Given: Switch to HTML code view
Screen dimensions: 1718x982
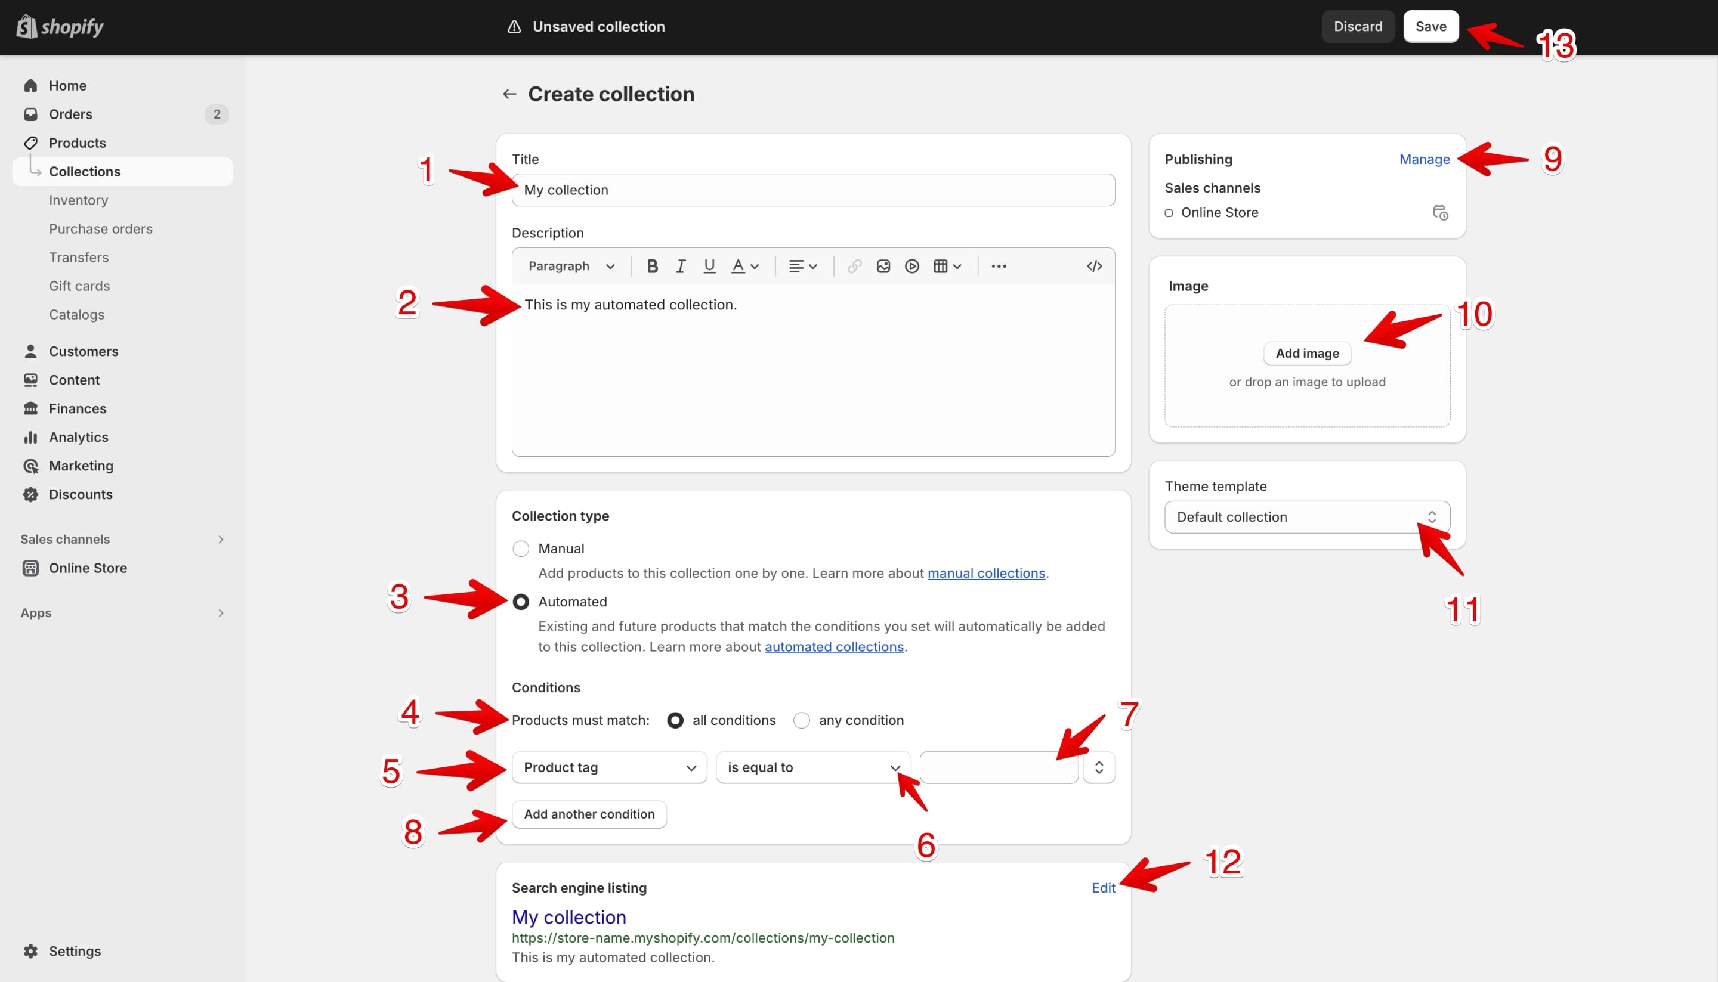Looking at the screenshot, I should click(1094, 266).
